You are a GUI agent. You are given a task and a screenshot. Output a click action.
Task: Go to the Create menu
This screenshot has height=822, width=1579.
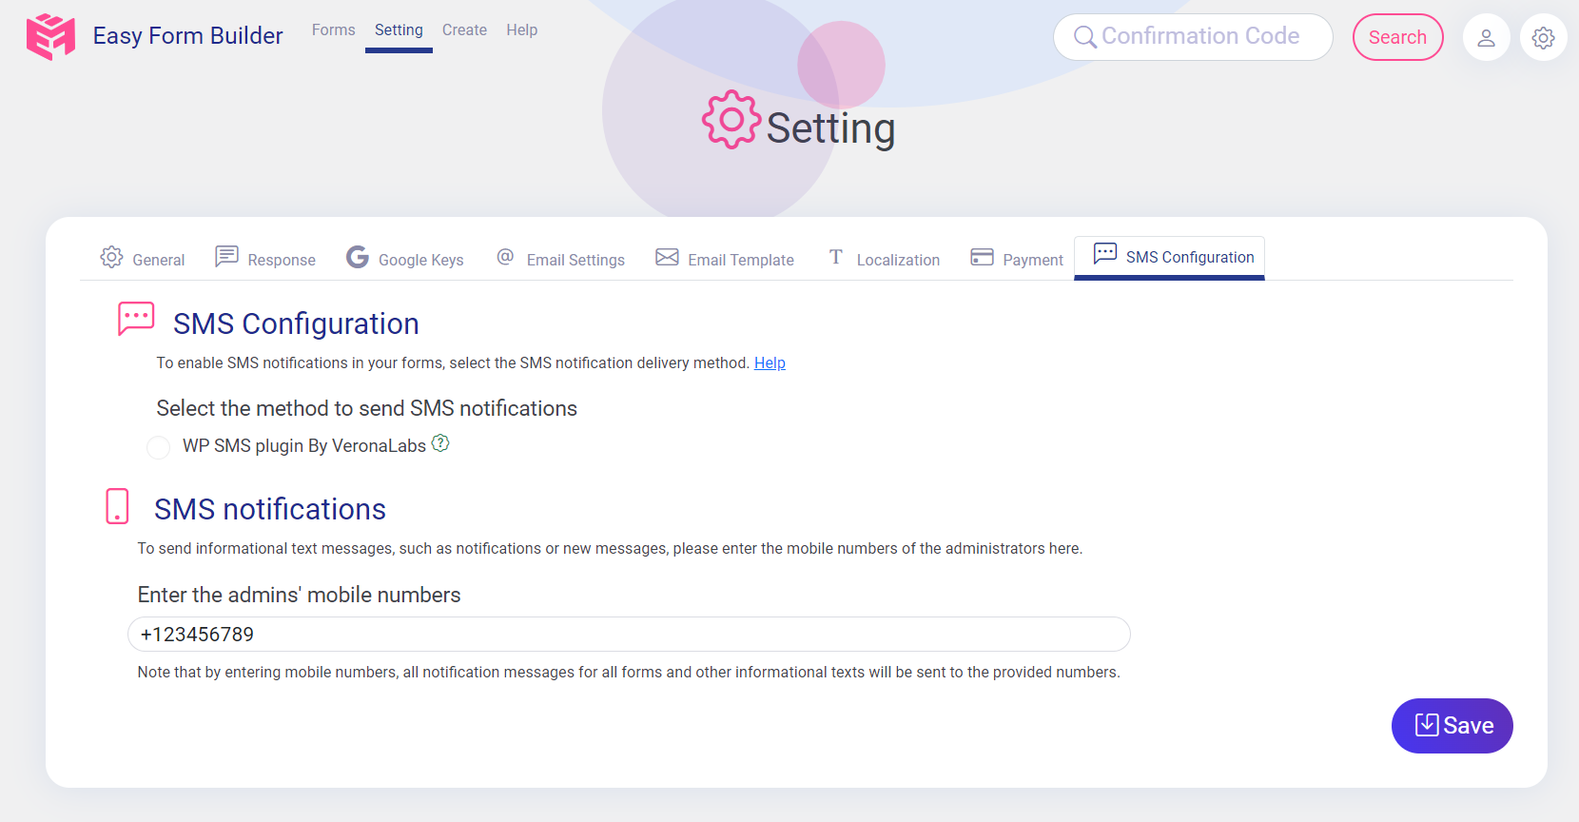coord(464,30)
